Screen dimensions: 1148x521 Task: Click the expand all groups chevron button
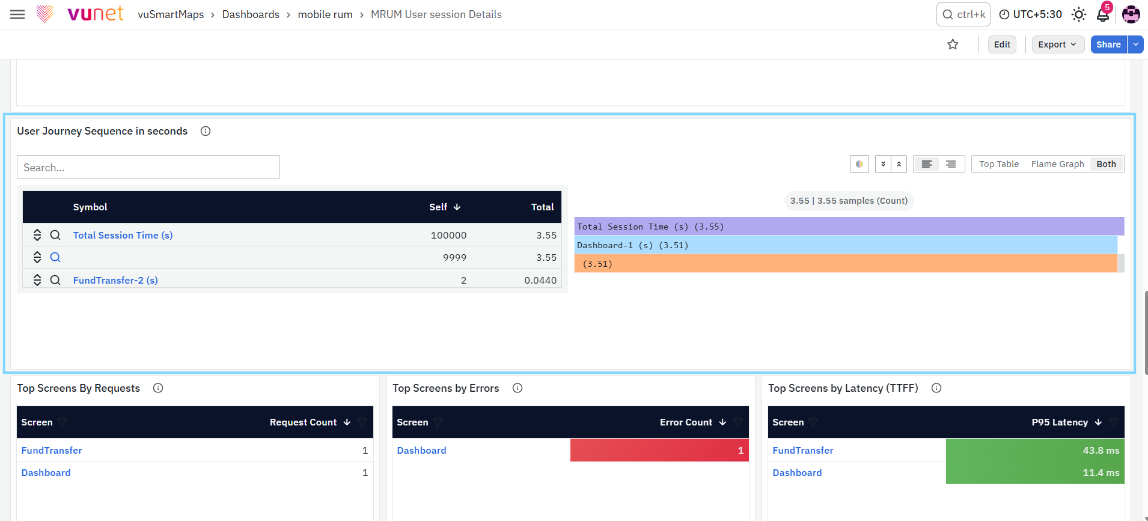[x=883, y=164]
